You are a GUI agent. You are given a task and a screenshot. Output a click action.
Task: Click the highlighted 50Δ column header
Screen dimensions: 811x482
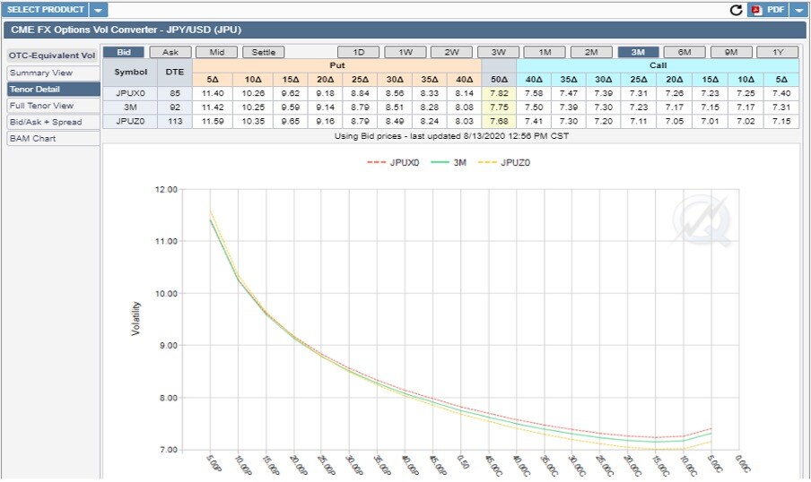(498, 80)
